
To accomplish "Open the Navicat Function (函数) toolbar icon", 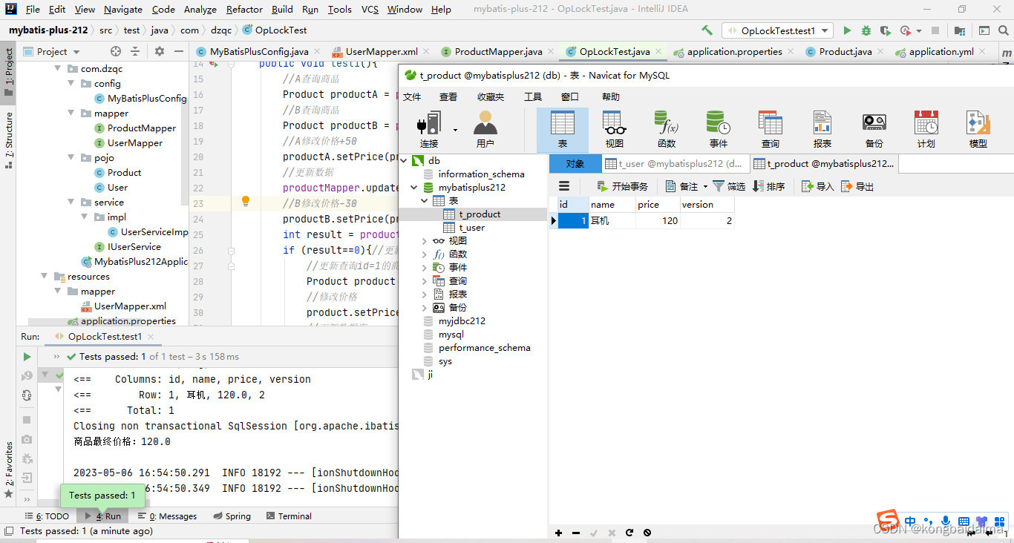I will [x=666, y=129].
